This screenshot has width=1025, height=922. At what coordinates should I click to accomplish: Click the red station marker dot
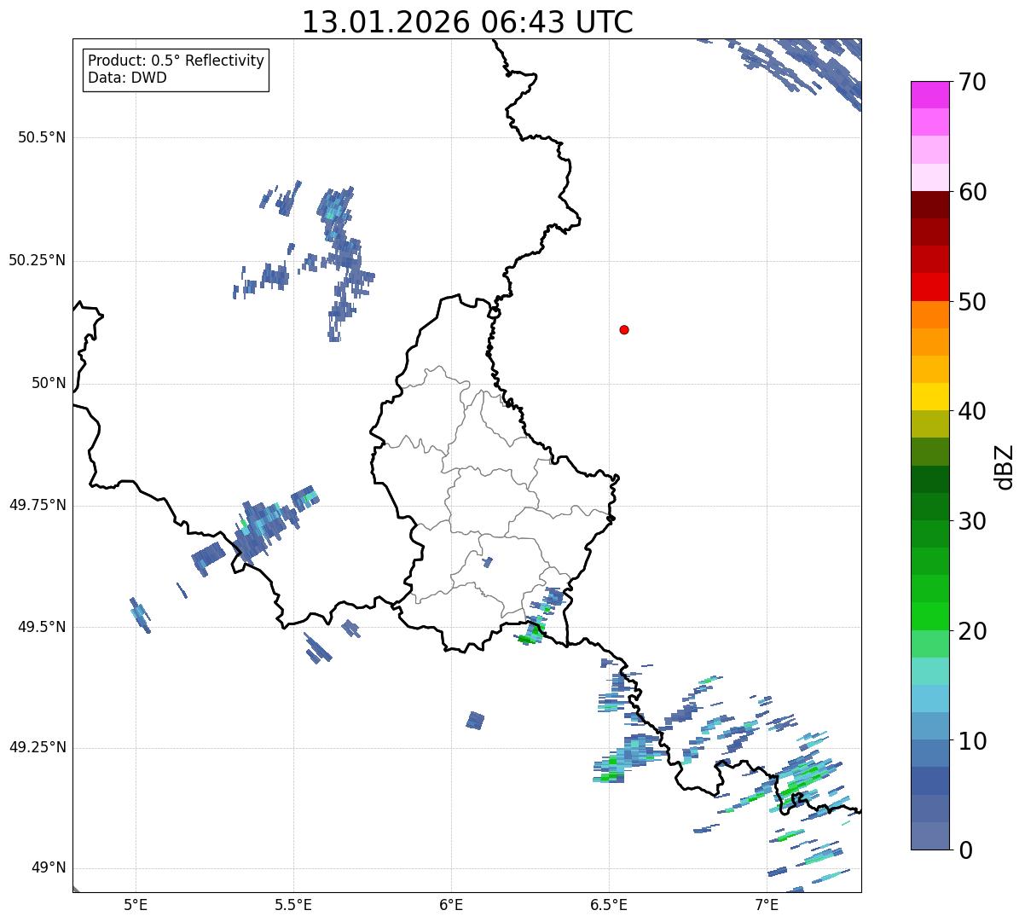pos(624,329)
